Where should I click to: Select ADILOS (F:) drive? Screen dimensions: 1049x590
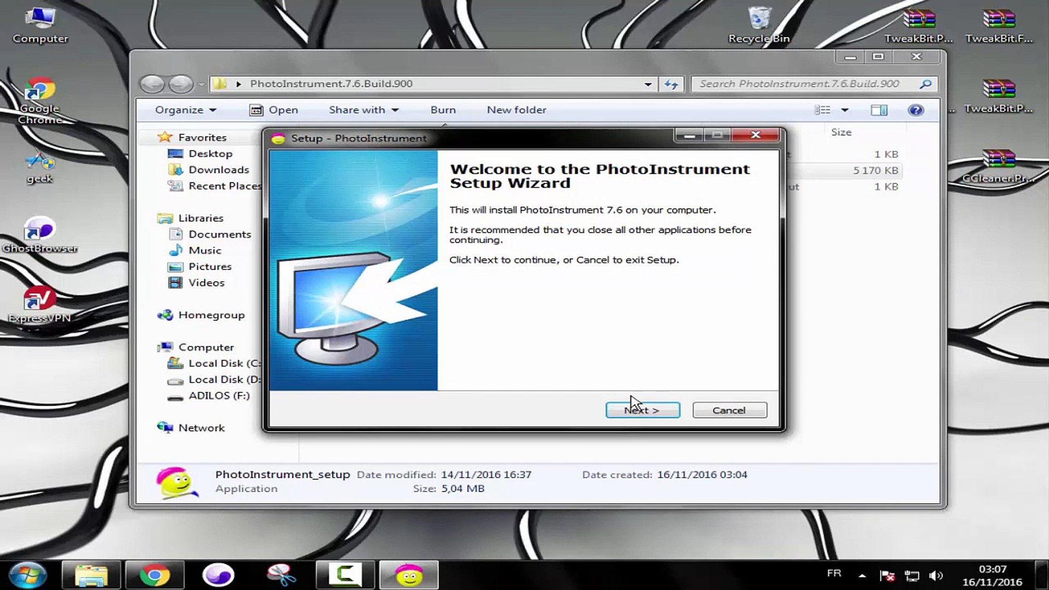point(219,395)
